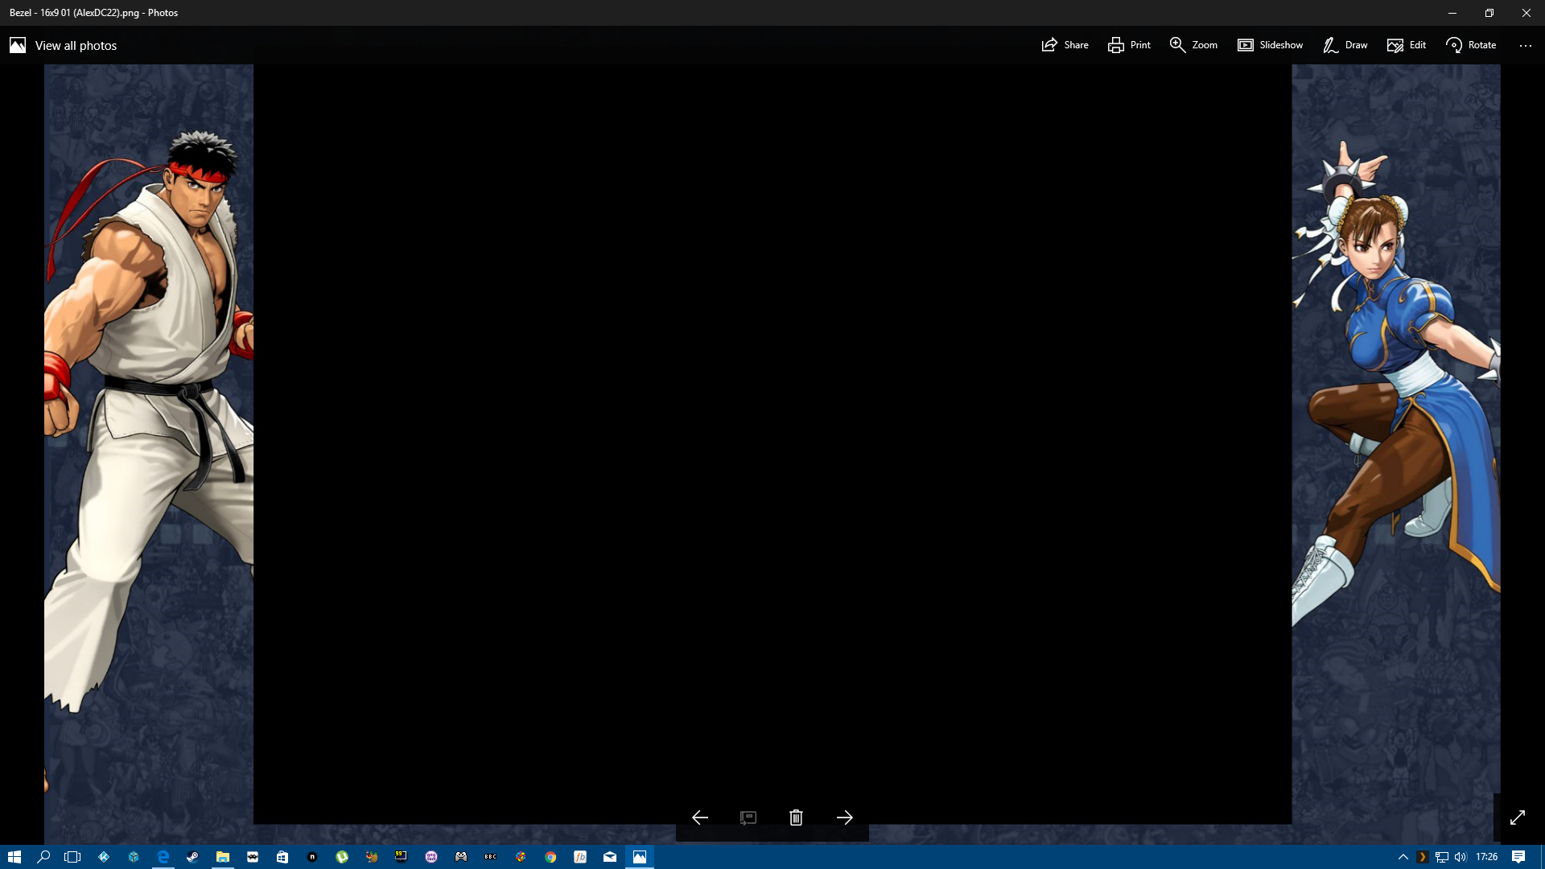The height and width of the screenshot is (869, 1545).
Task: Launch Kodi from the taskbar
Action: (x=104, y=857)
